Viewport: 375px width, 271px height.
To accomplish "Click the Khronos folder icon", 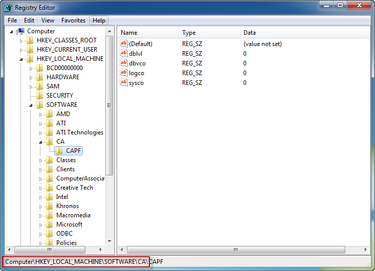I will (x=50, y=206).
